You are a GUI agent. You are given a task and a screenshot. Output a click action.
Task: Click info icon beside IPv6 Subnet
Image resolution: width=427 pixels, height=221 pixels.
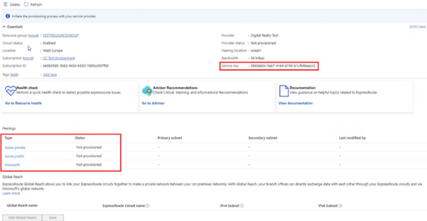click(x=340, y=206)
